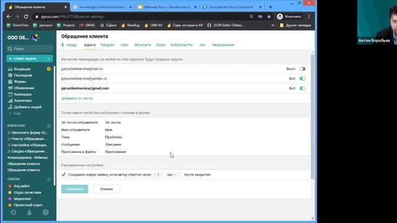Open Формы section in sidebar
The image size is (397, 223).
tap(20, 82)
